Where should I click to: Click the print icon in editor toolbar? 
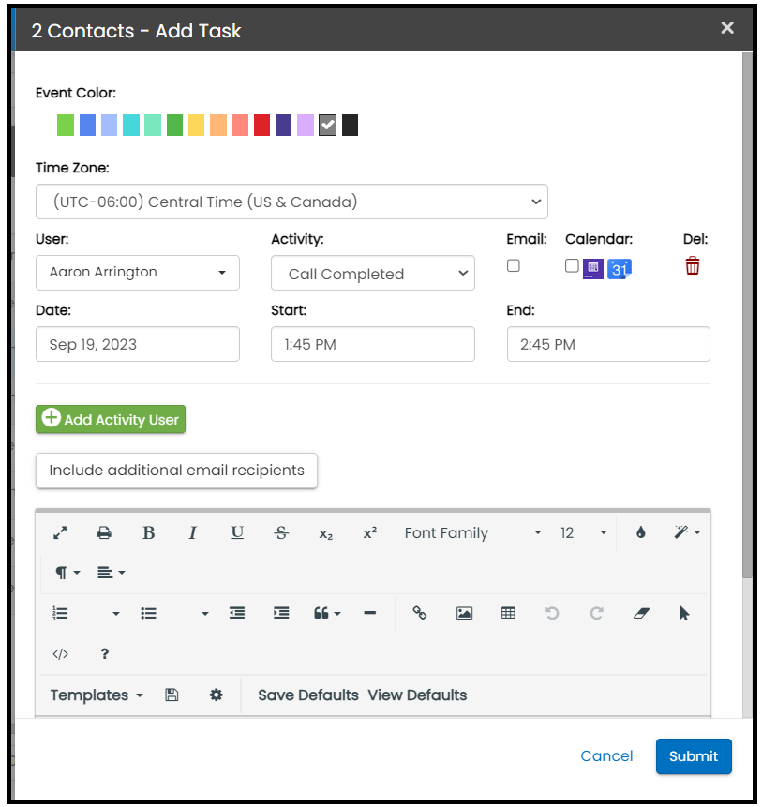coord(104,532)
